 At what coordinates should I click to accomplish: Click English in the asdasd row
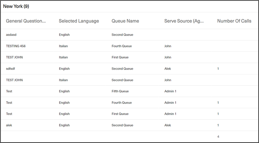tap(64, 35)
